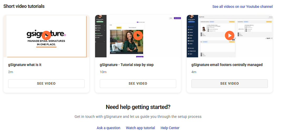Play the 'email footers centrally managed' video

(x=229, y=36)
